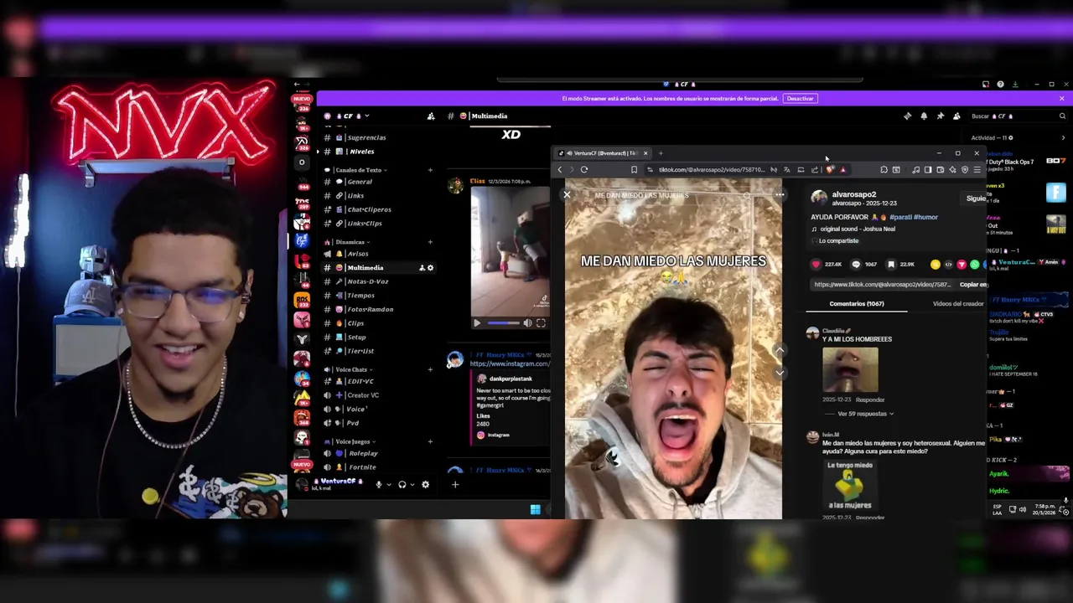The width and height of the screenshot is (1073, 603).
Task: Click the add attachment plus in Discord
Action: pos(455,484)
